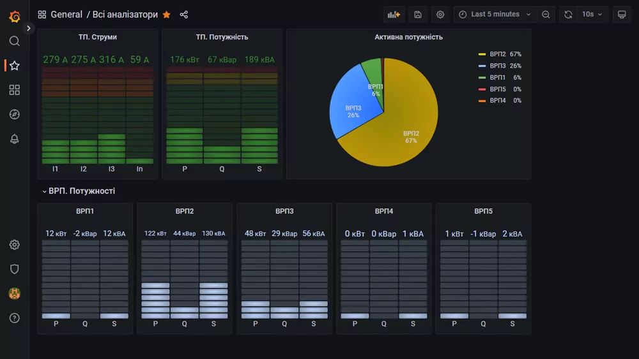This screenshot has height=359, width=639.
Task: Toggle ВРП5 series in pie legend
Action: click(x=498, y=89)
